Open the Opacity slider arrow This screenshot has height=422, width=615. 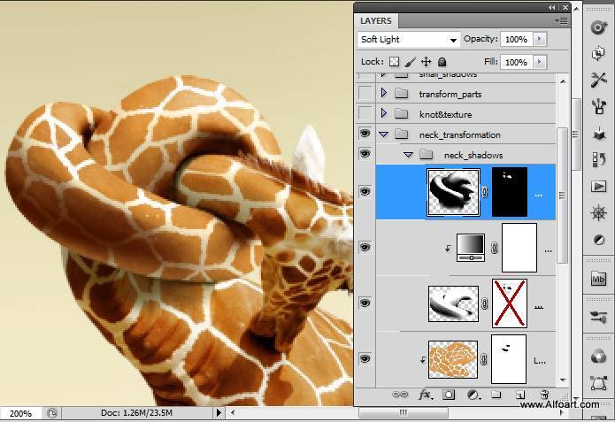[x=540, y=40]
